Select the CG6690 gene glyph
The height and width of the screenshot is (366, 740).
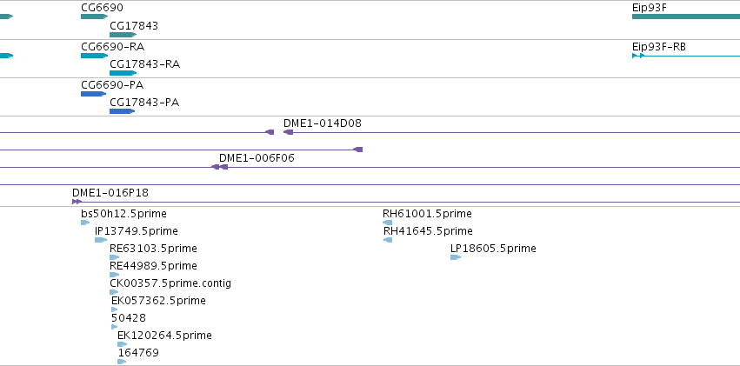(95, 17)
